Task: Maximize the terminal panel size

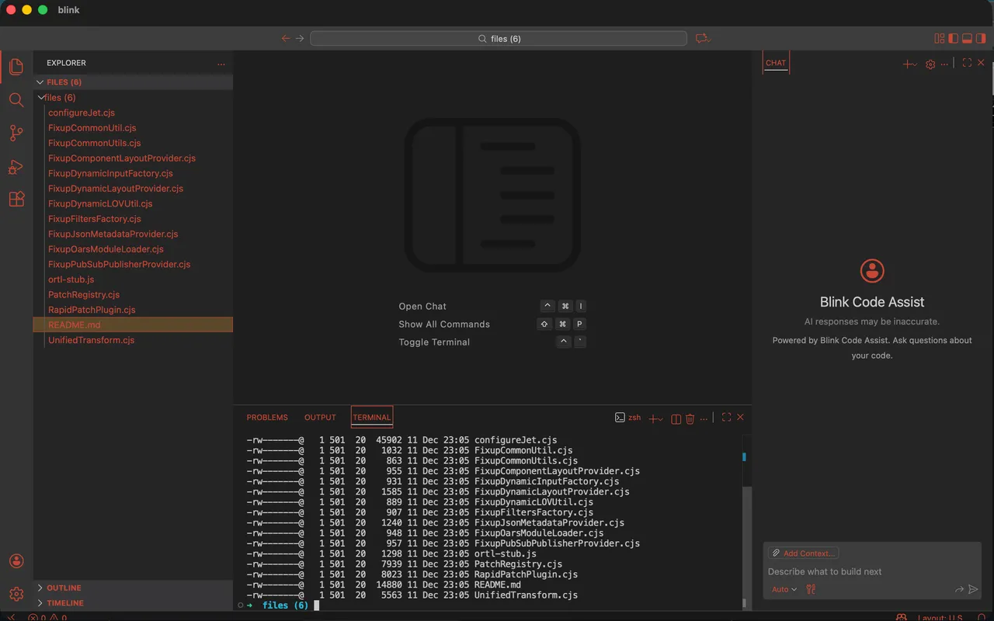Action: (x=726, y=418)
